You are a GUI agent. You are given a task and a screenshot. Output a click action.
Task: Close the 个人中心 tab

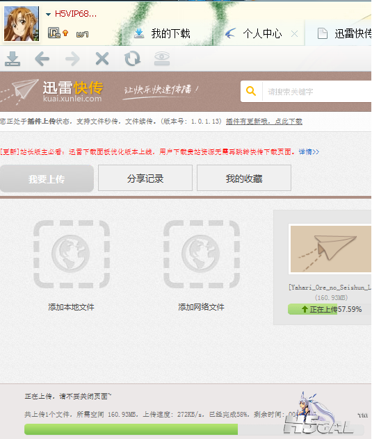pyautogui.click(x=294, y=34)
